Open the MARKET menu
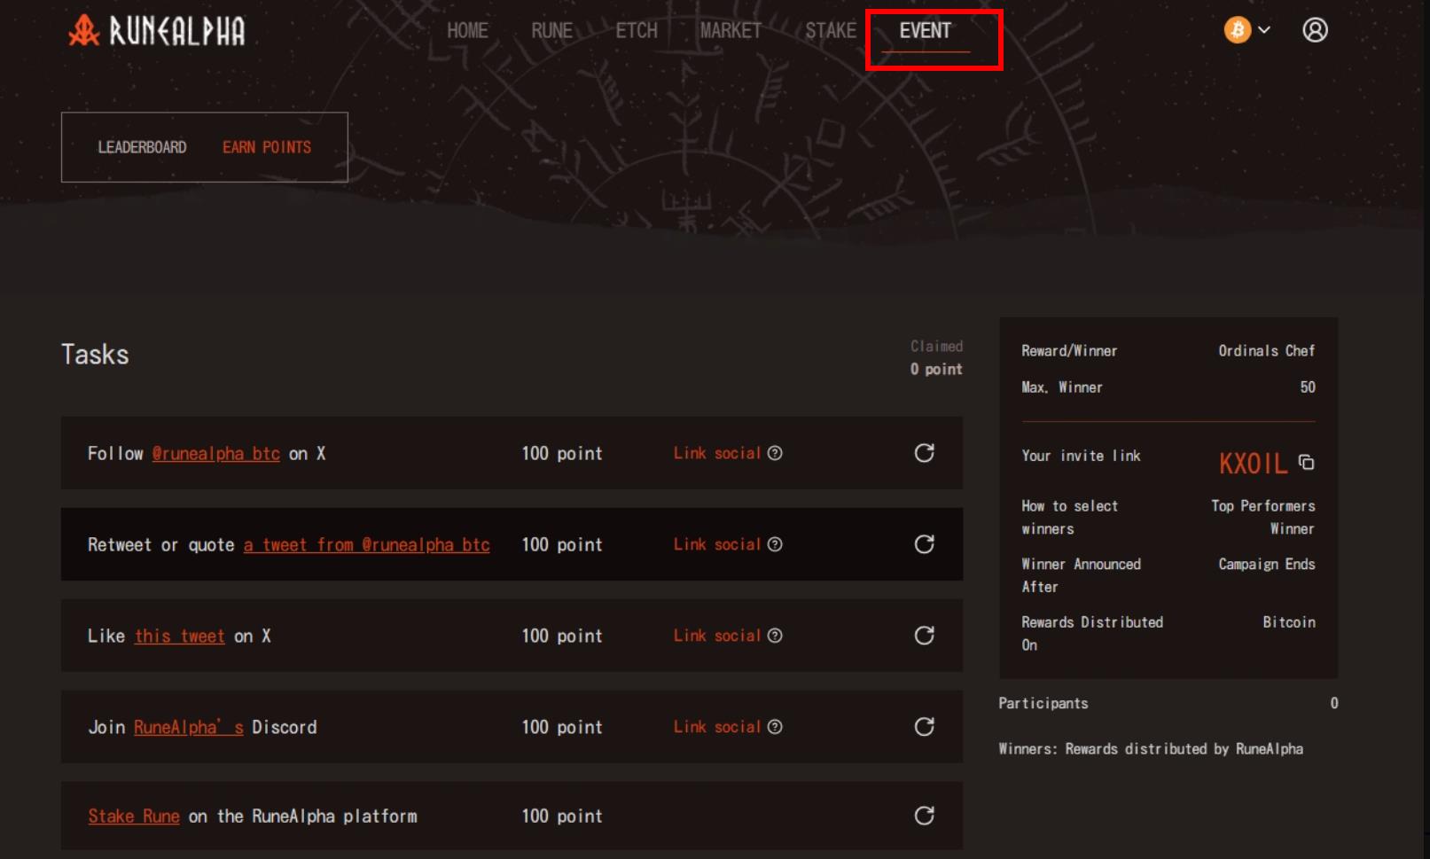 pyautogui.click(x=731, y=31)
